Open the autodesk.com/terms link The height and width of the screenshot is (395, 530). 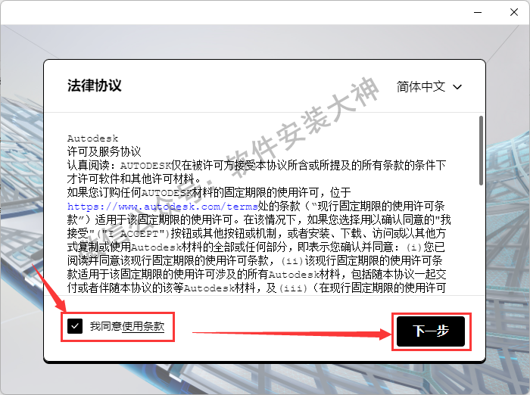(162, 206)
